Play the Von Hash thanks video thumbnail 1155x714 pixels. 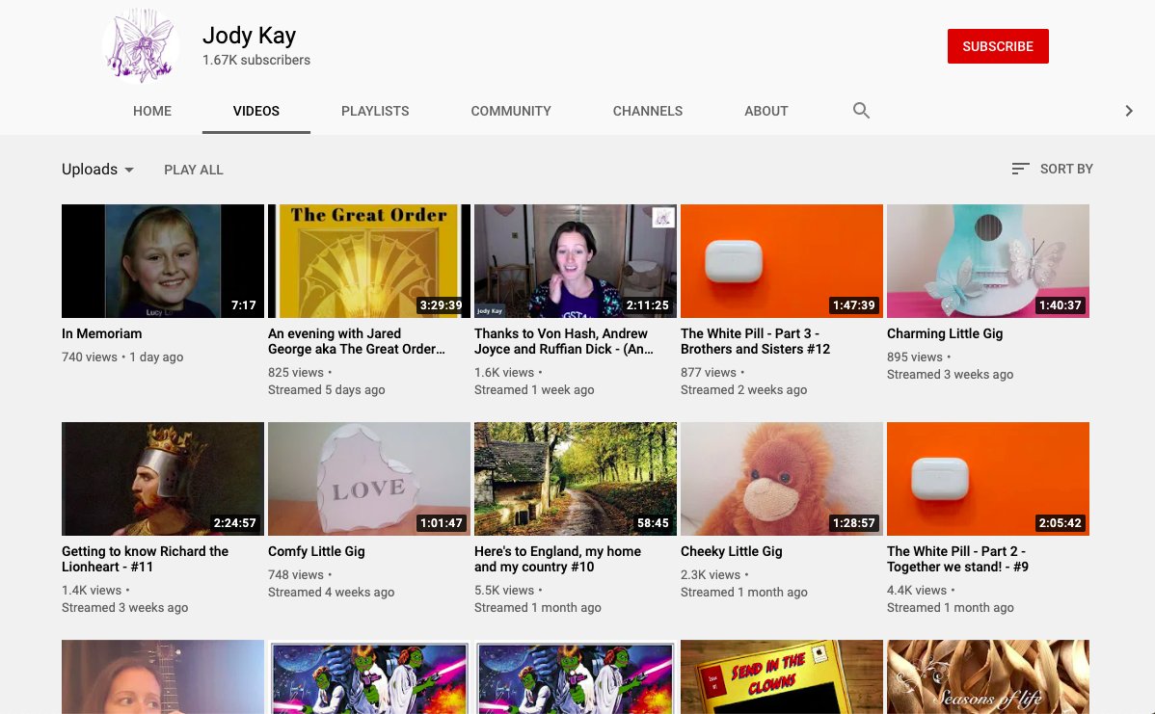(576, 261)
